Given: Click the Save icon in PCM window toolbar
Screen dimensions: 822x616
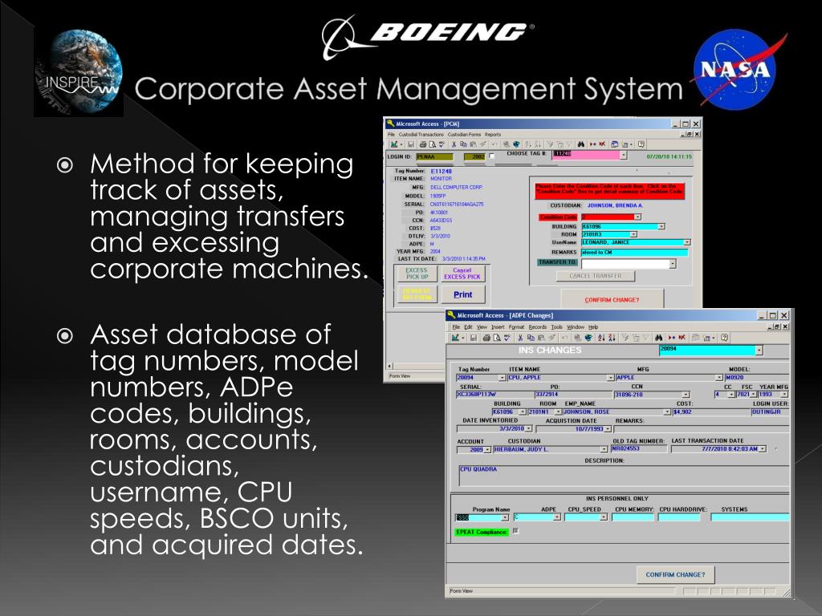Looking at the screenshot, I should (x=410, y=144).
